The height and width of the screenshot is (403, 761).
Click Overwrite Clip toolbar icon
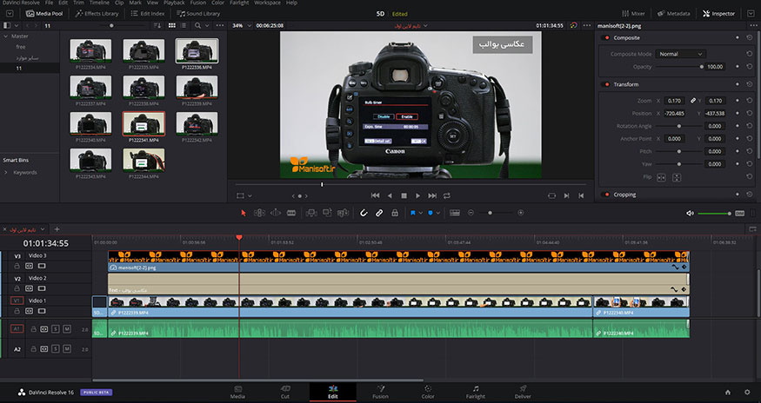click(327, 213)
